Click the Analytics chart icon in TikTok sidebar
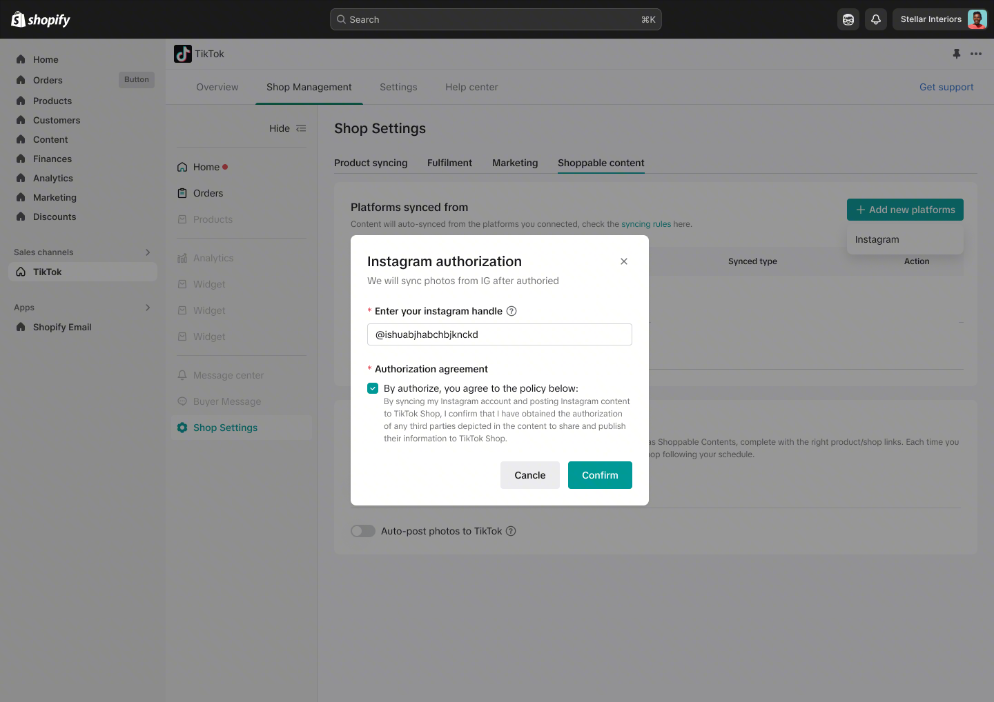 click(182, 258)
